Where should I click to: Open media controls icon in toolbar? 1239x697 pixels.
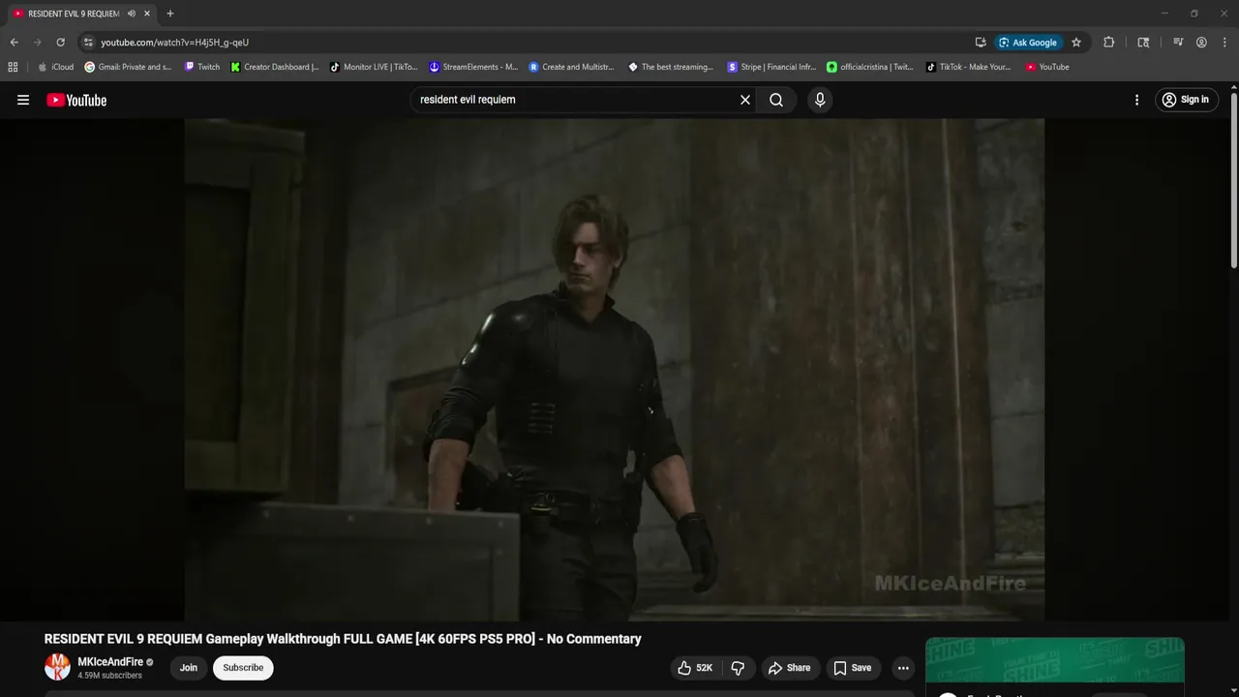1178,43
